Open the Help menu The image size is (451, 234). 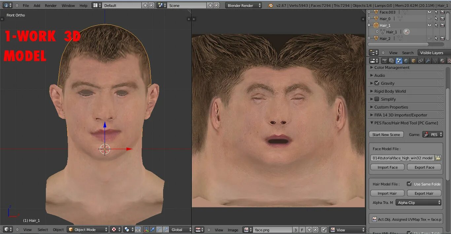(x=84, y=6)
